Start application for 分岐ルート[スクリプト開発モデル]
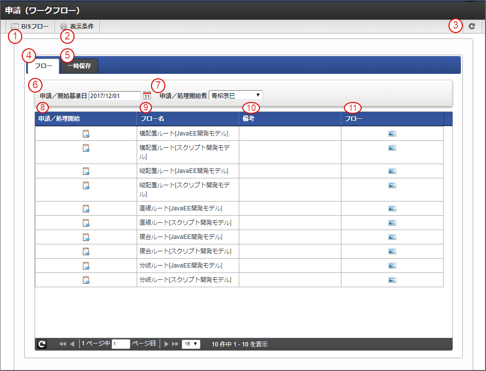Image resolution: width=486 pixels, height=371 pixels. point(86,280)
